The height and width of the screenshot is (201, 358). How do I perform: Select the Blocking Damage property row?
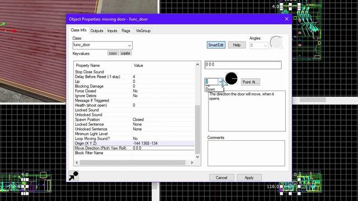pyautogui.click(x=134, y=86)
